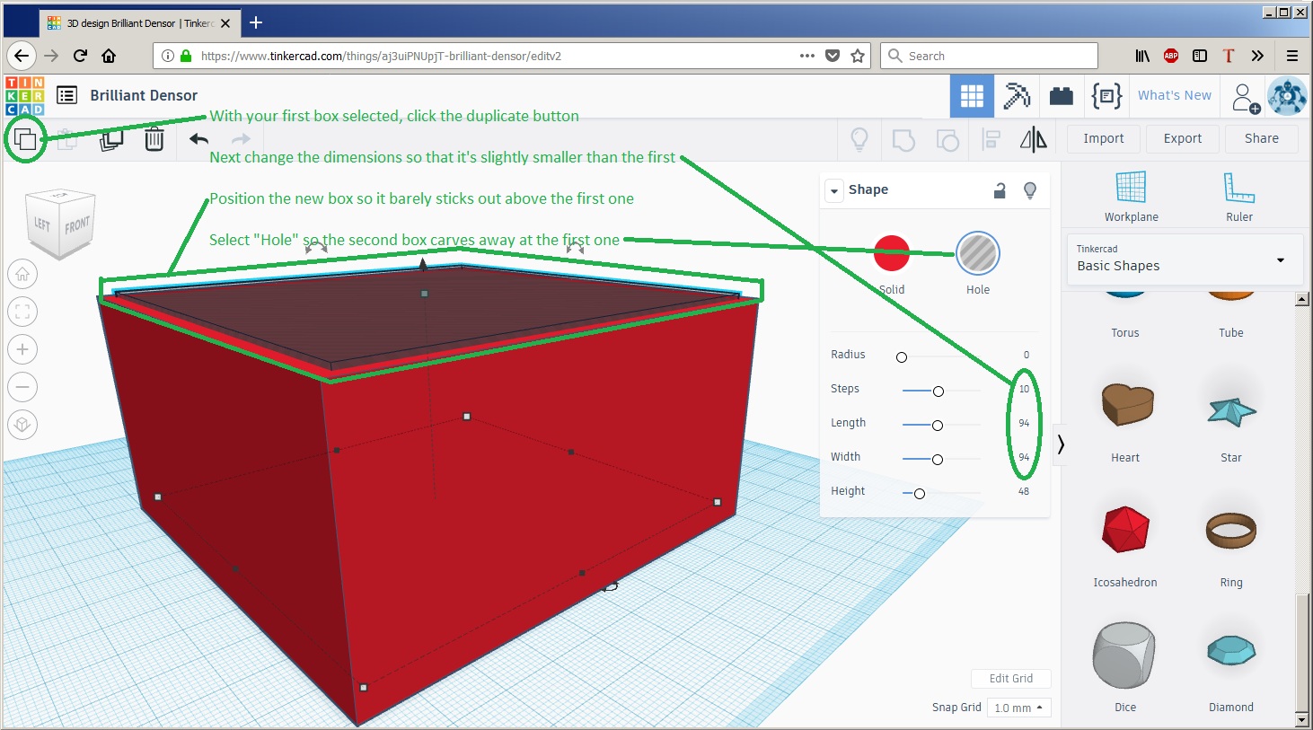Undo the last action
The image size is (1313, 730).
[198, 139]
